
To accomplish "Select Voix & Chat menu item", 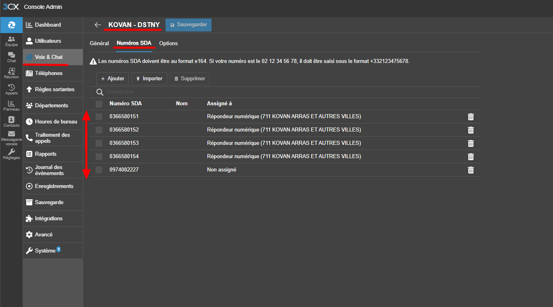I will pyautogui.click(x=53, y=57).
